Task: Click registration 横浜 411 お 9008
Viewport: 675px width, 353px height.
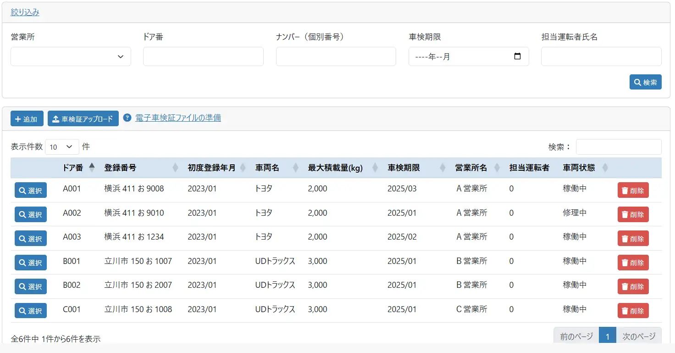Action: pos(134,189)
